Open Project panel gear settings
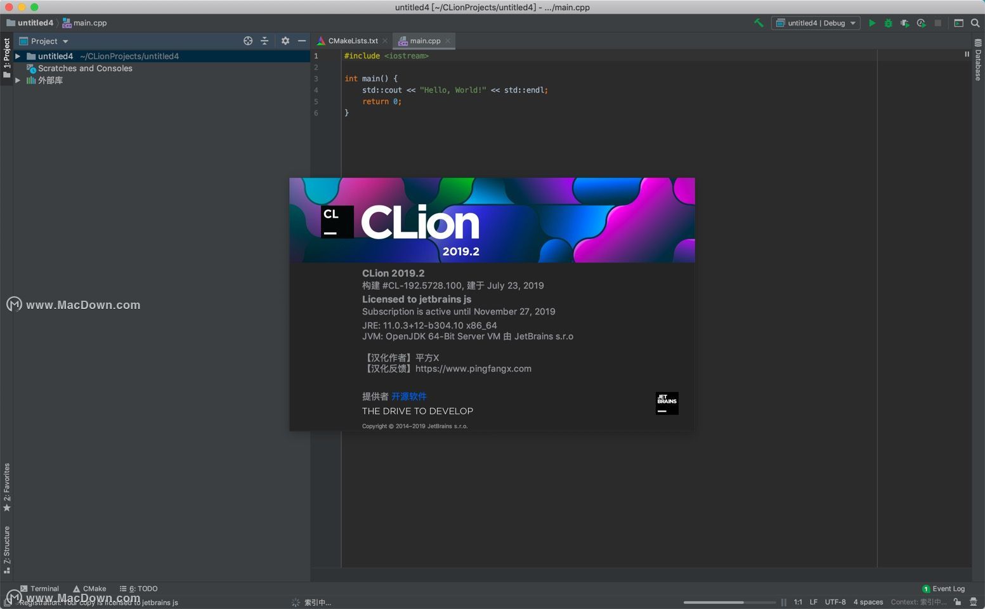985x609 pixels. point(285,41)
